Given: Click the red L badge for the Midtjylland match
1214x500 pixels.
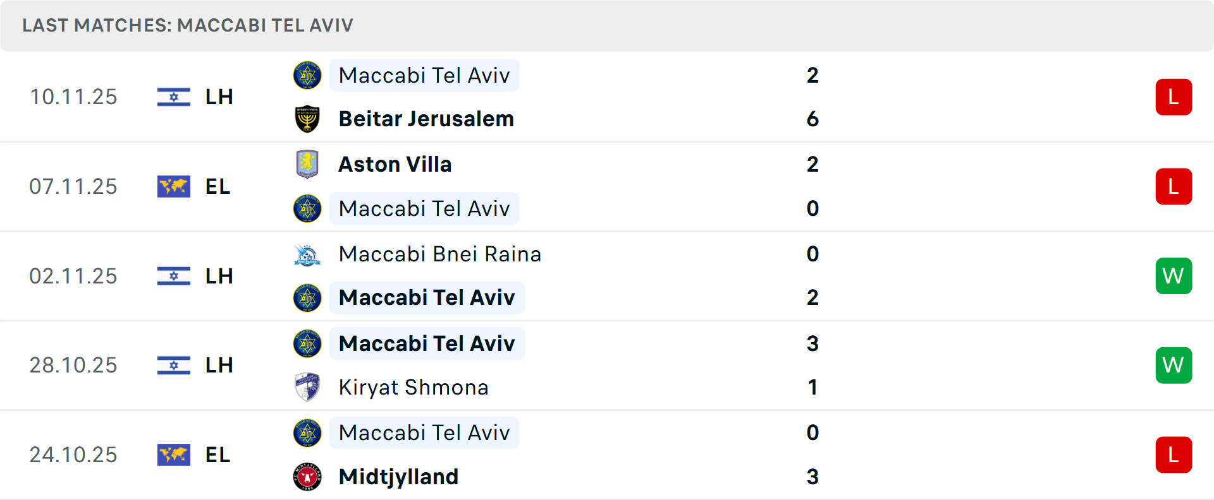Looking at the screenshot, I should click(1174, 455).
